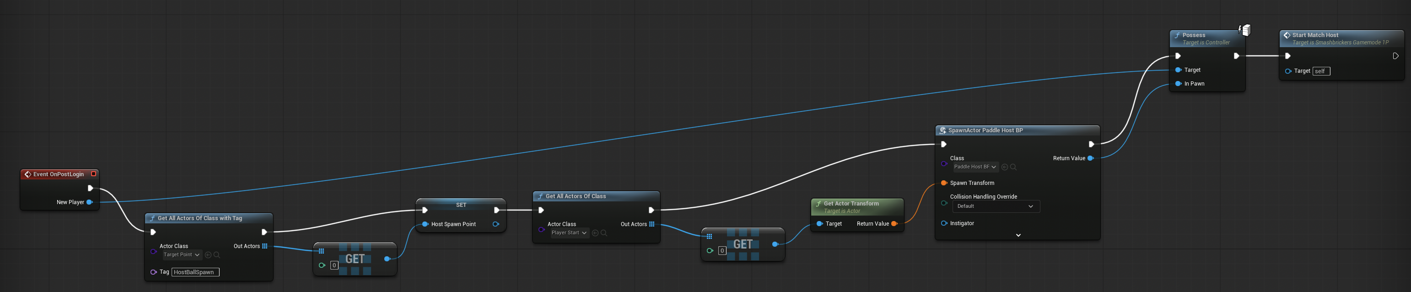Click the SET node exec input pin
The image size is (1411, 292).
click(425, 211)
